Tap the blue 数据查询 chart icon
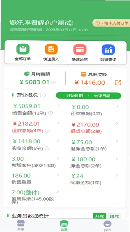 pyautogui.click(x=108, y=50)
